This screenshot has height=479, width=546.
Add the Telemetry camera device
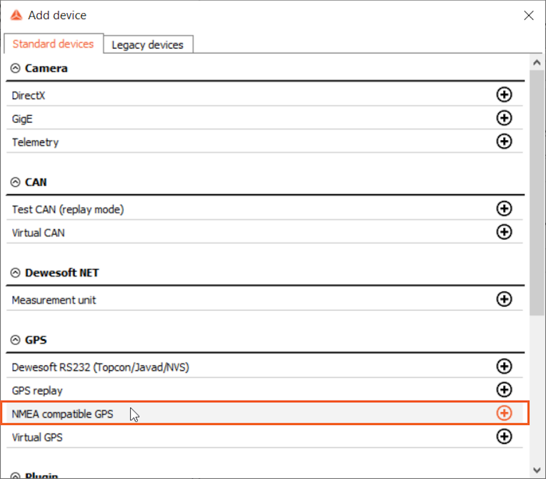click(x=504, y=141)
